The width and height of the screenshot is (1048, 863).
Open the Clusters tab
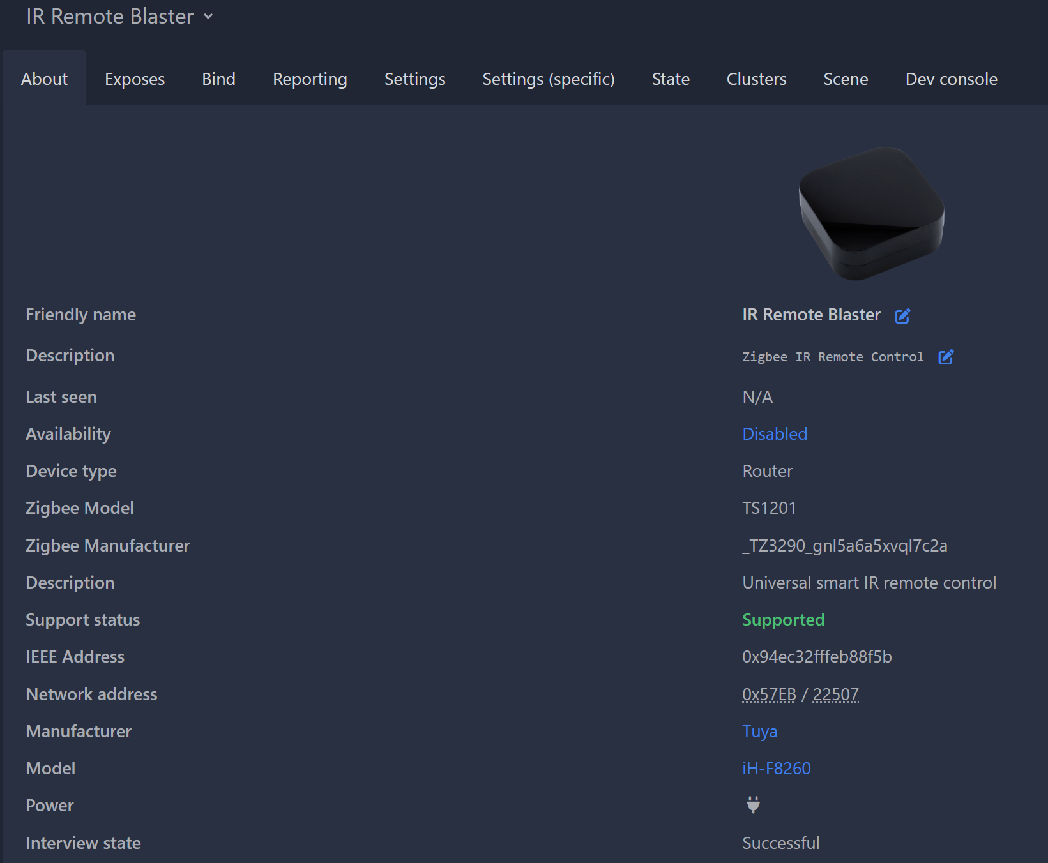coord(757,79)
